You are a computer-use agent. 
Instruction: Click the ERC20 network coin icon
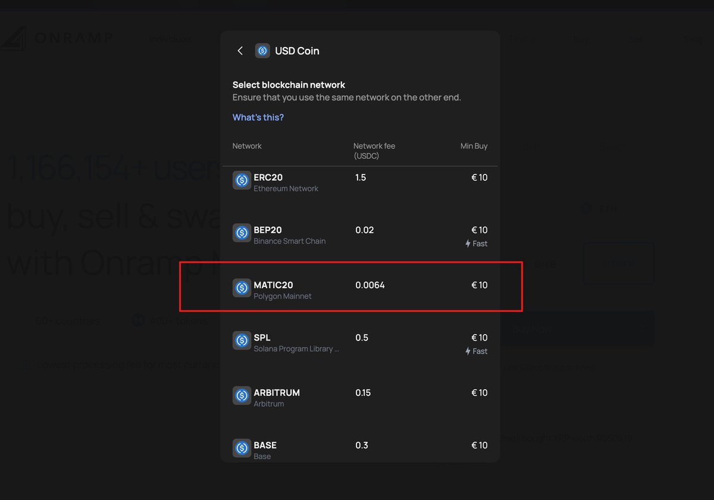[242, 180]
